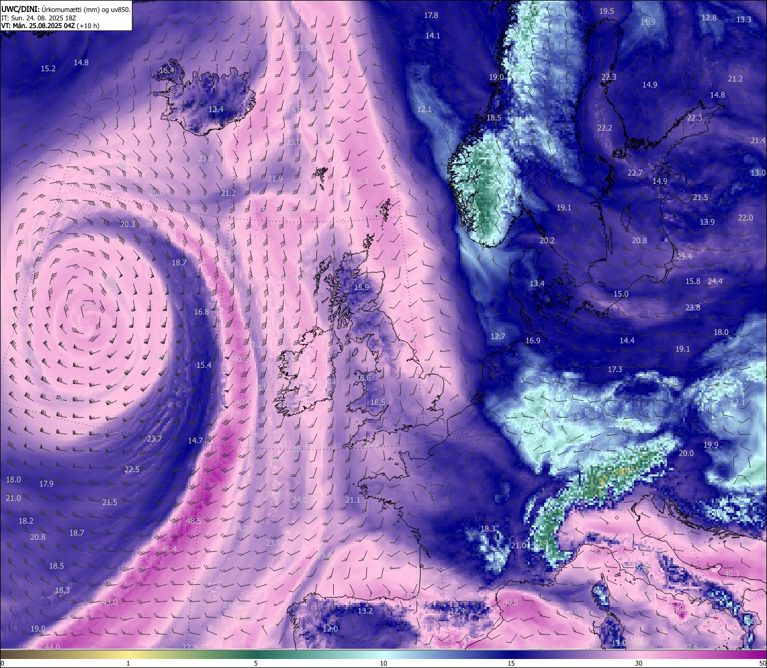
Task: Click the value 16.4 over Iceland
Action: pos(167,71)
